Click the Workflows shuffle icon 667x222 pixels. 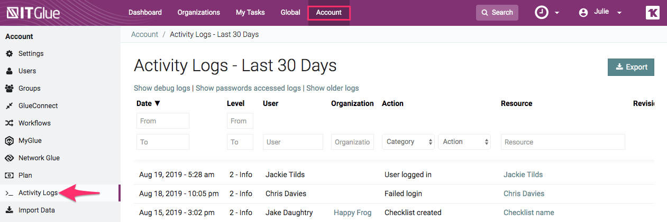coord(9,123)
